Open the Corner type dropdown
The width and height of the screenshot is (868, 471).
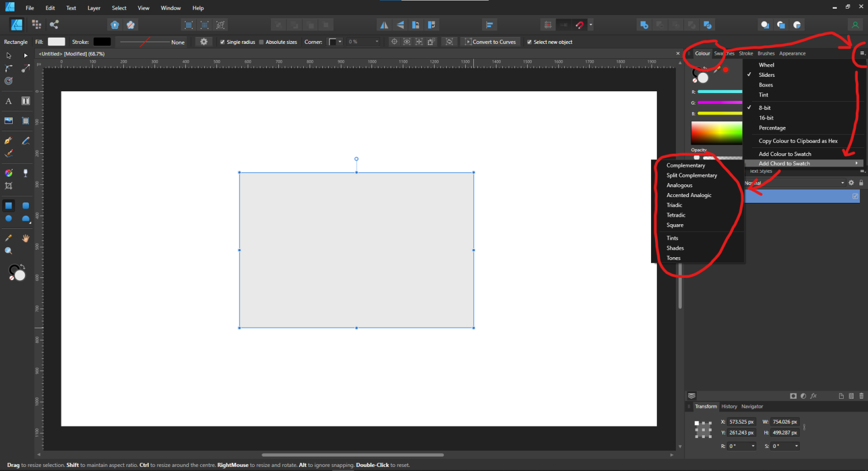tap(336, 42)
